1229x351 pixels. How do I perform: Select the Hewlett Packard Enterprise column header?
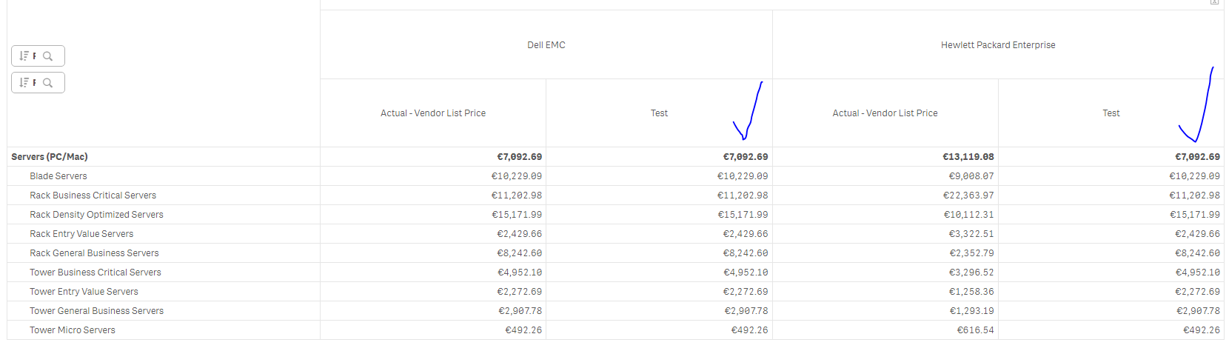click(x=997, y=45)
